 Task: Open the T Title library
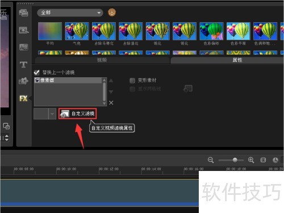pyautogui.click(x=23, y=65)
